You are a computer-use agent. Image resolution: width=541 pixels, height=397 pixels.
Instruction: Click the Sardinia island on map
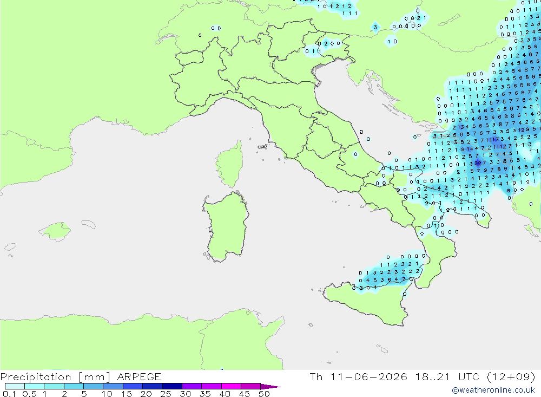click(x=226, y=226)
